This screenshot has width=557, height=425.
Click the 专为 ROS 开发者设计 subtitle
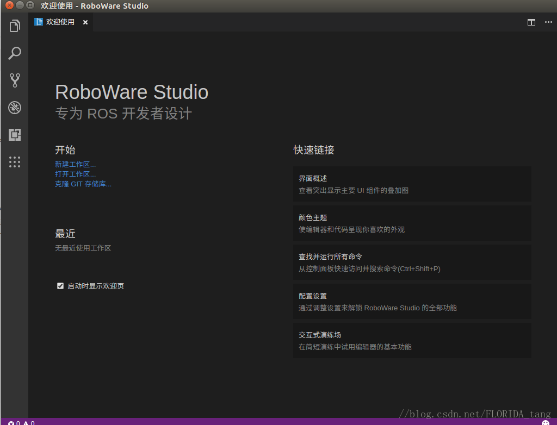coord(123,114)
